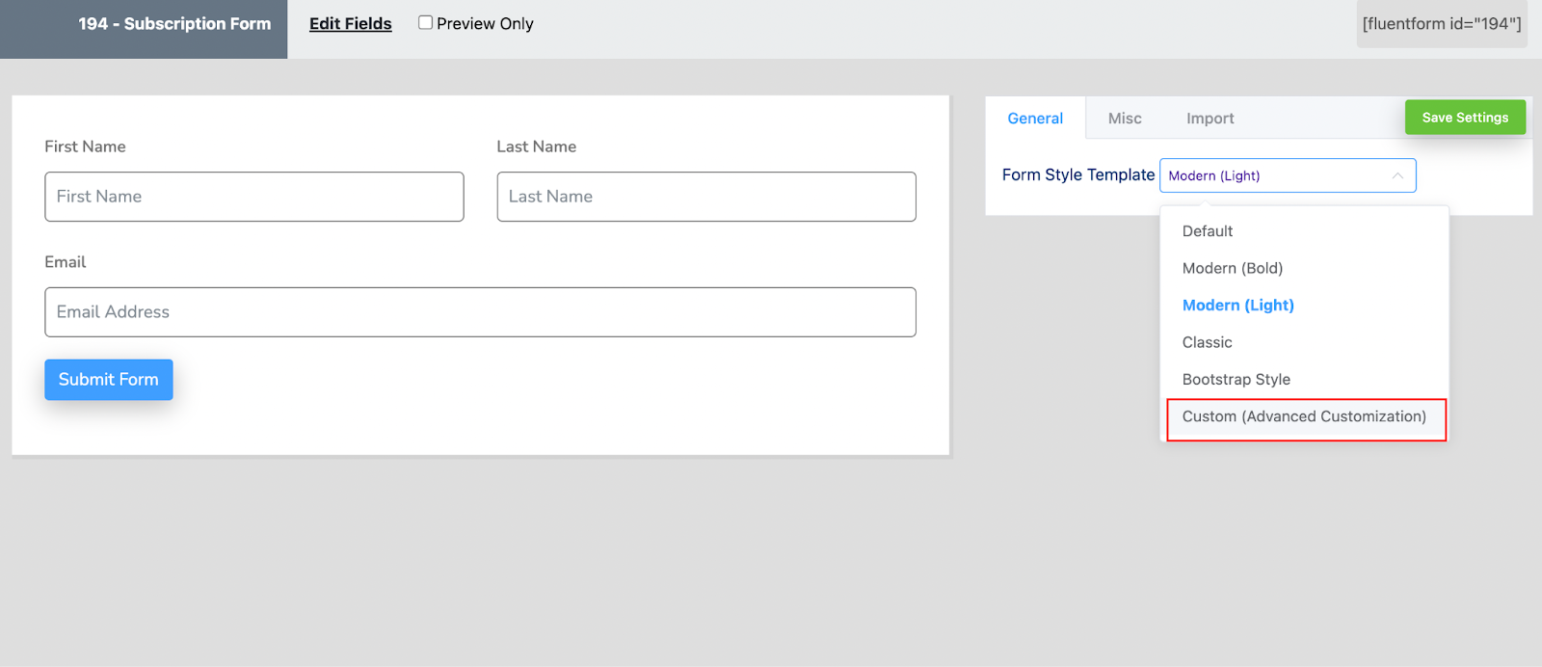The height and width of the screenshot is (667, 1542).
Task: Go to the Import tab
Action: point(1210,119)
